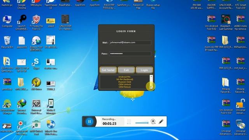Select the Bypass Tool BDROMU icon
249x140 pixels.
(x=36, y=44)
